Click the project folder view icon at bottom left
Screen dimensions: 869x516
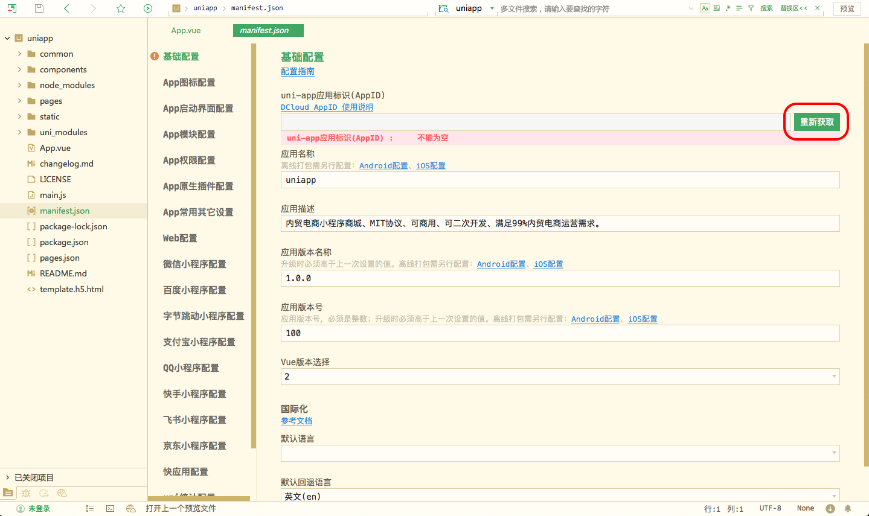click(8, 492)
